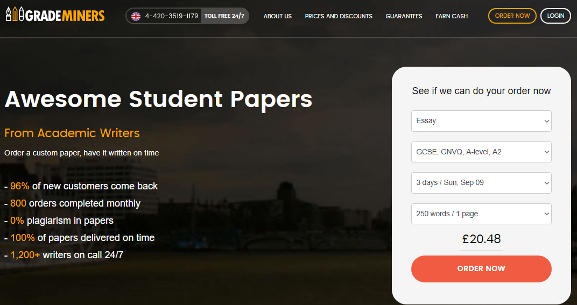Click the £20.48 price value
This screenshot has height=305, width=577.
[481, 239]
